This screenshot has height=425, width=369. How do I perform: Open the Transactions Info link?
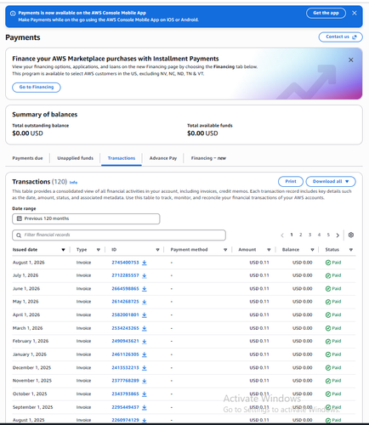(73, 183)
